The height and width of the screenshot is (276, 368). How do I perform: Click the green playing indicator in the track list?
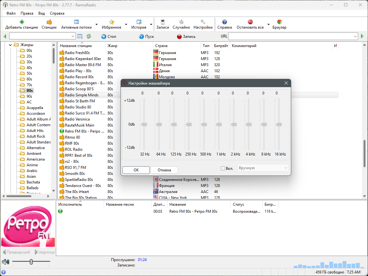pyautogui.click(x=60, y=211)
